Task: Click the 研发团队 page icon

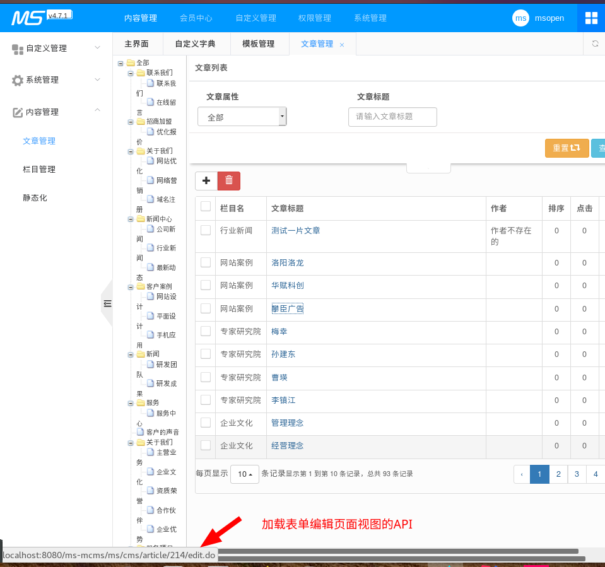Action: [x=151, y=364]
